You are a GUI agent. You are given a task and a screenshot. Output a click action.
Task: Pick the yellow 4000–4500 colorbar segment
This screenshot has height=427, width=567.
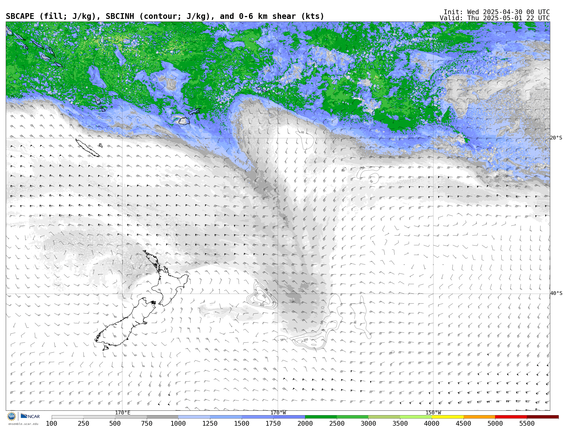click(x=448, y=417)
